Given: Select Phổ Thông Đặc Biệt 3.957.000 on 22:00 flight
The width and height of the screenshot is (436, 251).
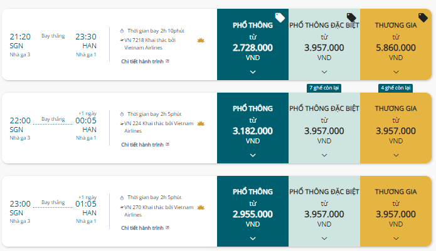Looking at the screenshot, I should tap(324, 128).
